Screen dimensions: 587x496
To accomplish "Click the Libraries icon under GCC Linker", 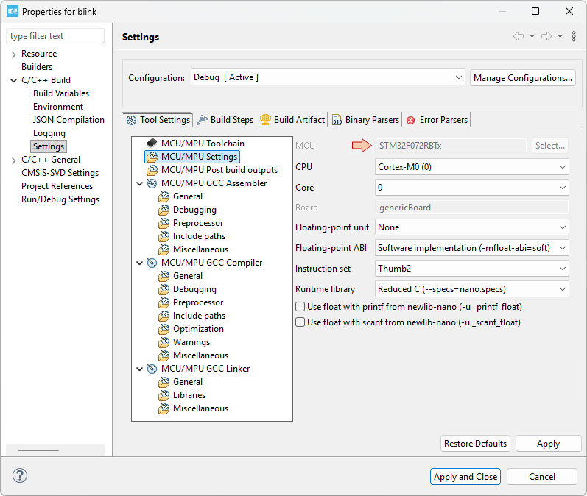I will [164, 395].
